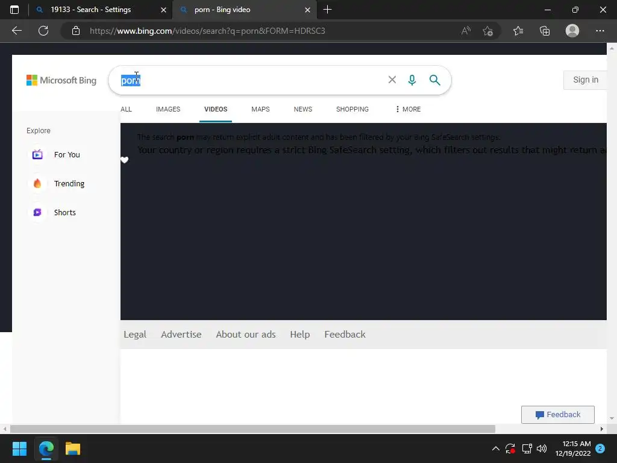Open the Legal footer link
617x463 pixels.
pos(135,334)
